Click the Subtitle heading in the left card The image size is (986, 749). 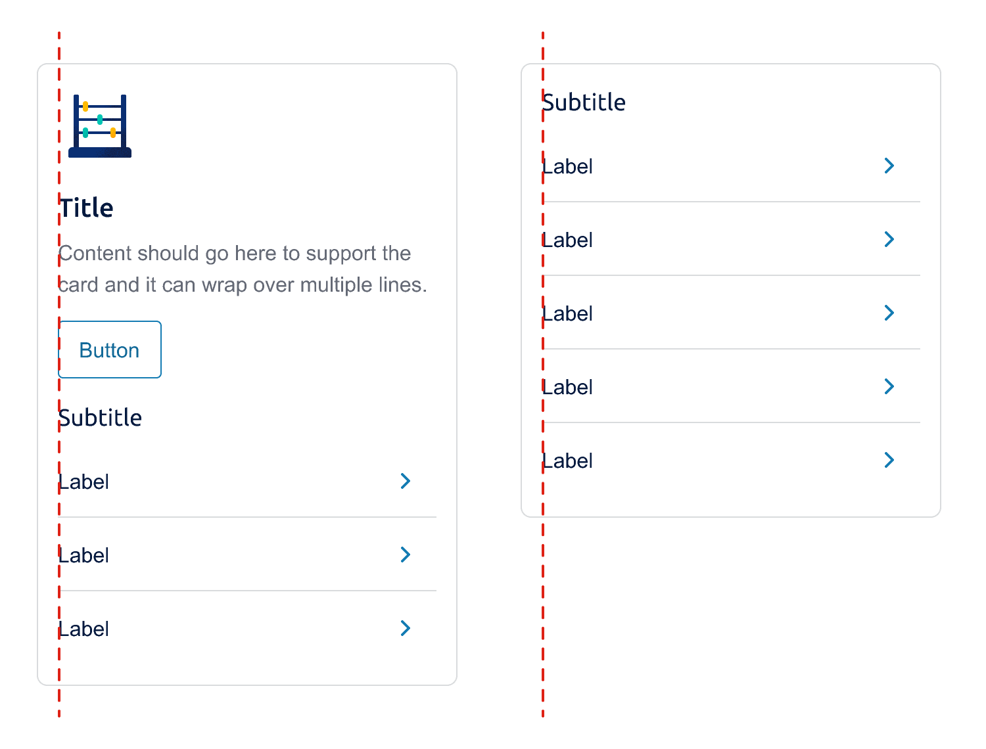click(x=100, y=417)
